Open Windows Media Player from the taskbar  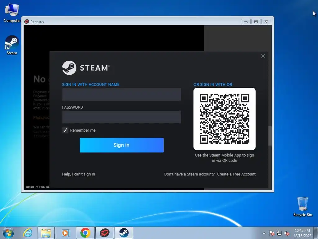(x=65, y=233)
